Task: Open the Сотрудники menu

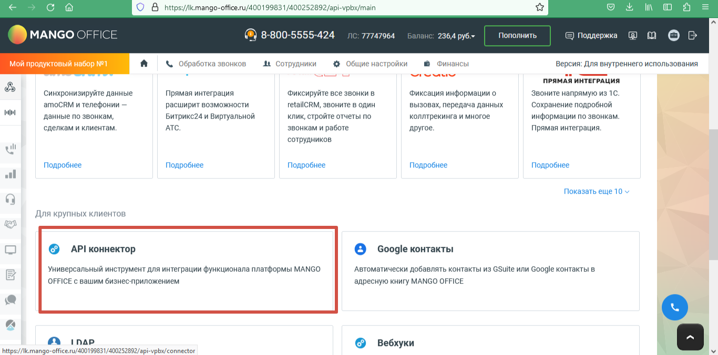Action: click(290, 64)
